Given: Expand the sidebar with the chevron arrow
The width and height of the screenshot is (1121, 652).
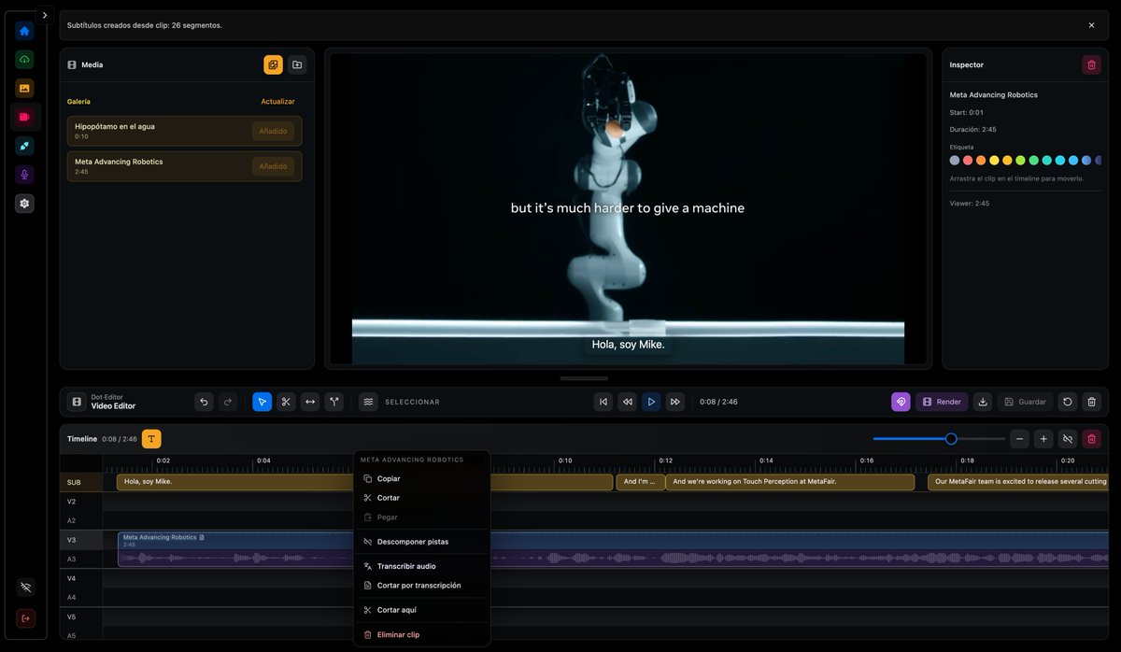Looking at the screenshot, I should click(45, 15).
